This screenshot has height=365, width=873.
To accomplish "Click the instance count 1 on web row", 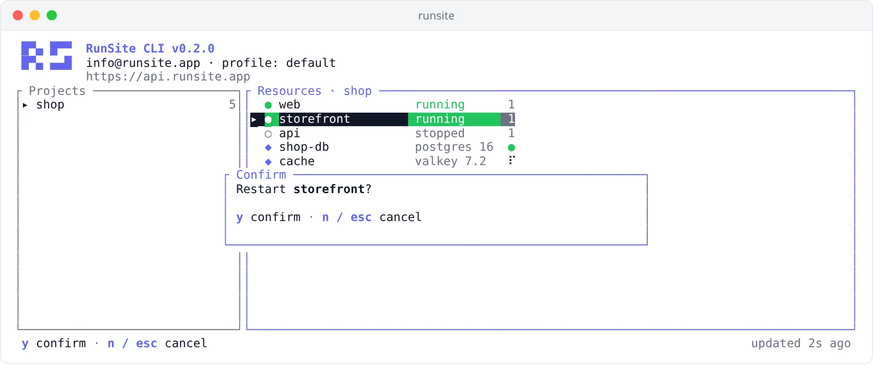I will (512, 105).
